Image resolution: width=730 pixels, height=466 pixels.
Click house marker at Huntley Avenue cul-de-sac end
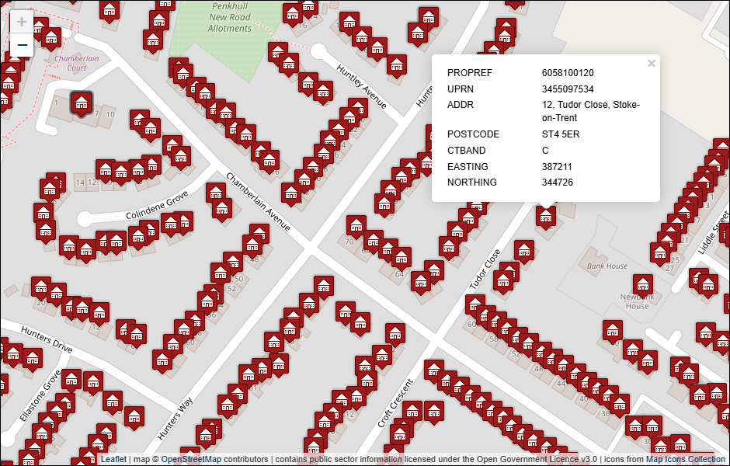[289, 63]
